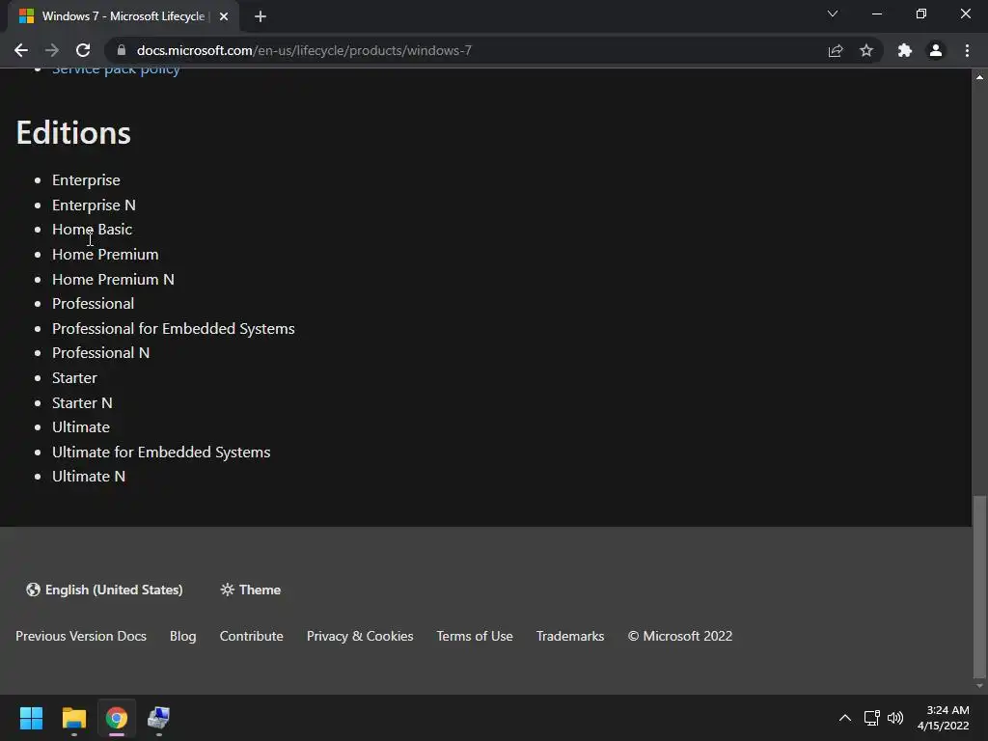The height and width of the screenshot is (741, 988).
Task: Open the Theme selector
Action: pos(250,590)
